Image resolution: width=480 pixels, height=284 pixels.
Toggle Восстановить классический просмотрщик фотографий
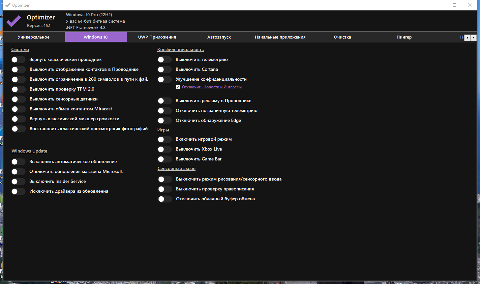[18, 129]
